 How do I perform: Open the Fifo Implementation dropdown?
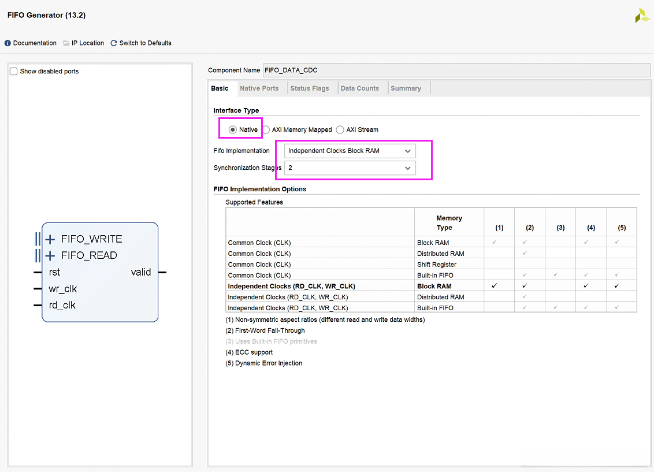(x=350, y=151)
